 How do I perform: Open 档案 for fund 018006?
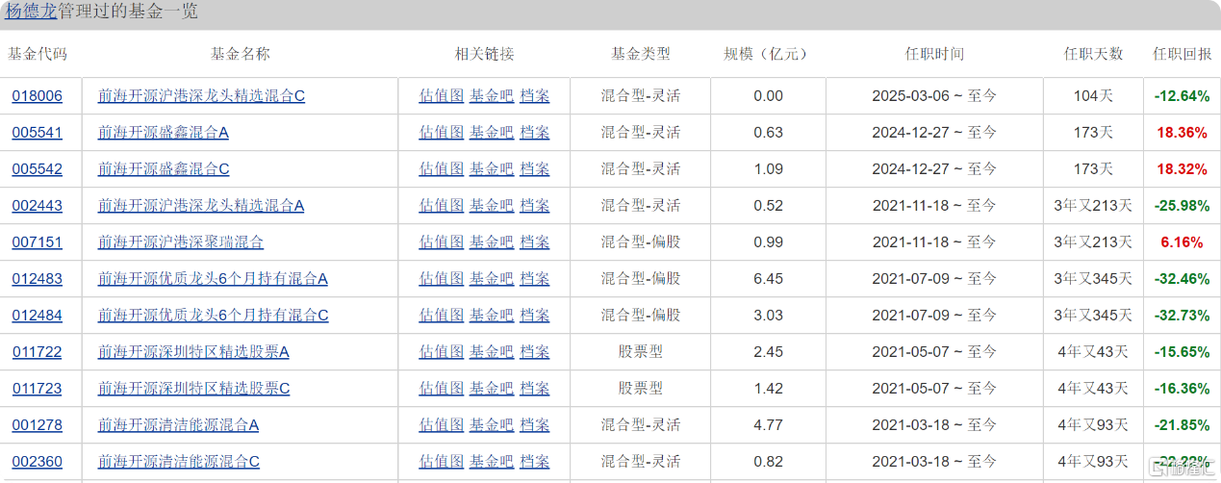[x=535, y=96]
